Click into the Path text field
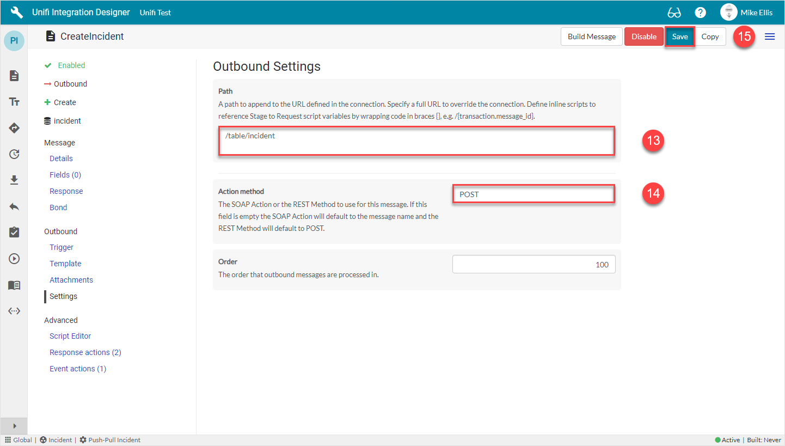Screen dimensions: 785x446 coord(416,141)
